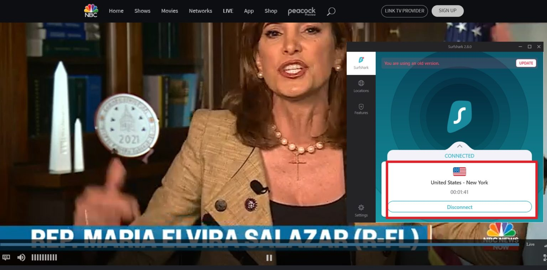Open Surfshark Settings gear
The height and width of the screenshot is (270, 547).
[x=361, y=210]
